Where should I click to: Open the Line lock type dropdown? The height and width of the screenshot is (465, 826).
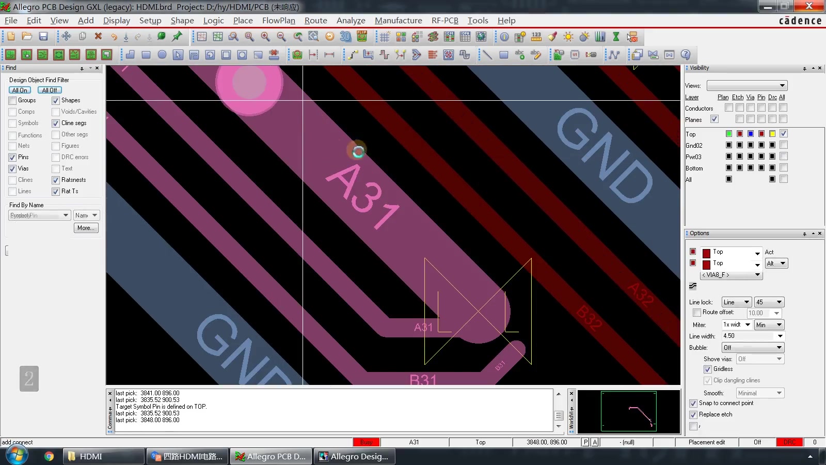coord(737,302)
